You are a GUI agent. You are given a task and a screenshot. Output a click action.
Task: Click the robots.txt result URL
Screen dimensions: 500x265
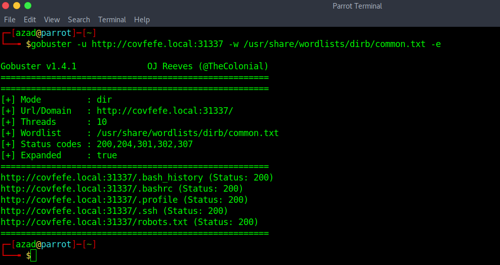[95, 222]
